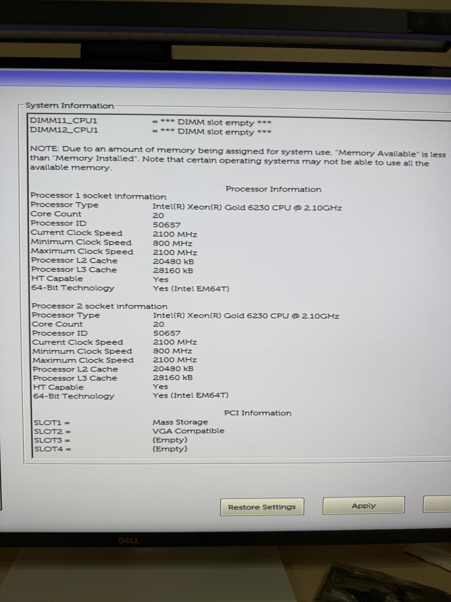Click the Processor 2 socket information heading
The image size is (451, 602).
[x=100, y=306]
